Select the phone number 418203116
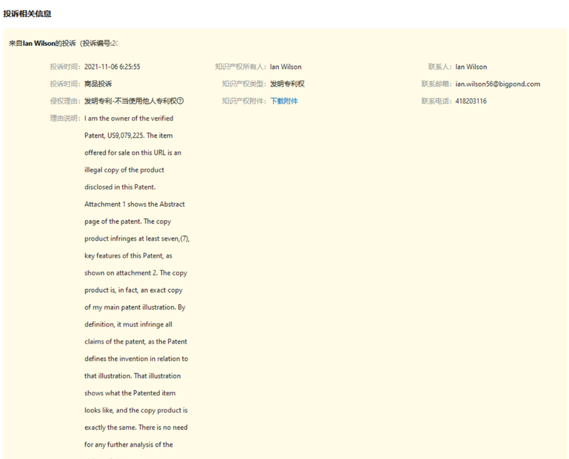Screen dimensions: 569x459 [470, 101]
